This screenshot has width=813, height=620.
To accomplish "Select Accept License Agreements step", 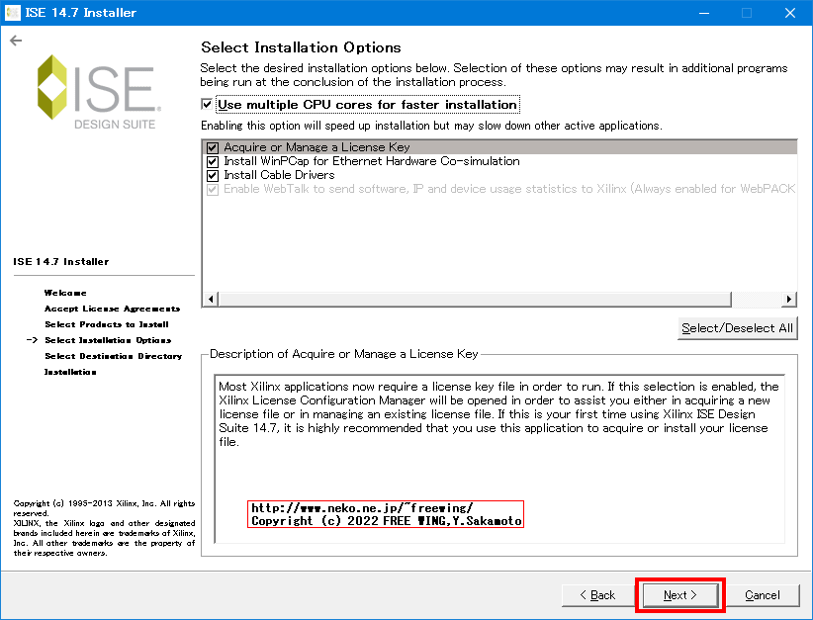I will pyautogui.click(x=112, y=309).
